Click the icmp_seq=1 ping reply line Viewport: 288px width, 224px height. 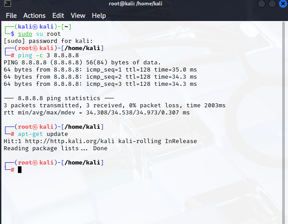tap(100, 70)
